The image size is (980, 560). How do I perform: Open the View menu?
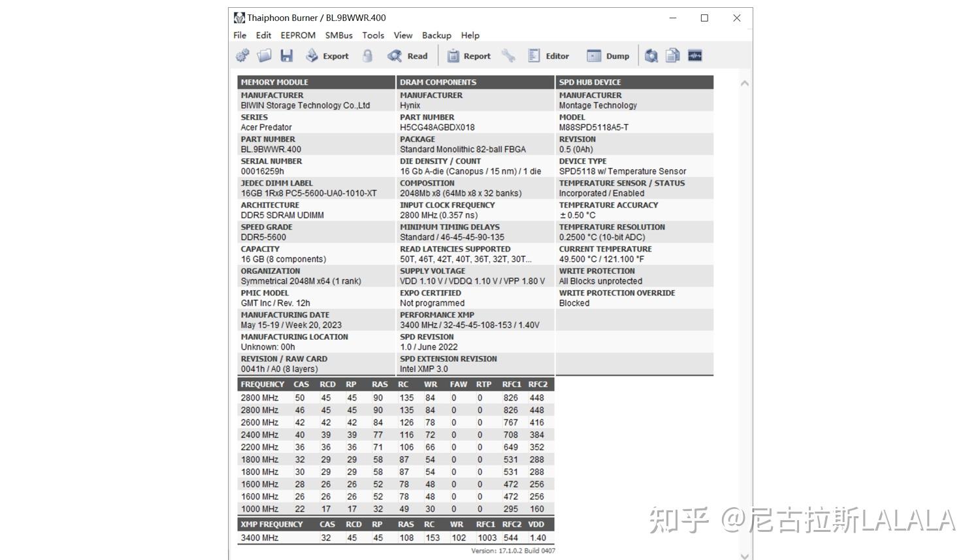[x=403, y=35]
